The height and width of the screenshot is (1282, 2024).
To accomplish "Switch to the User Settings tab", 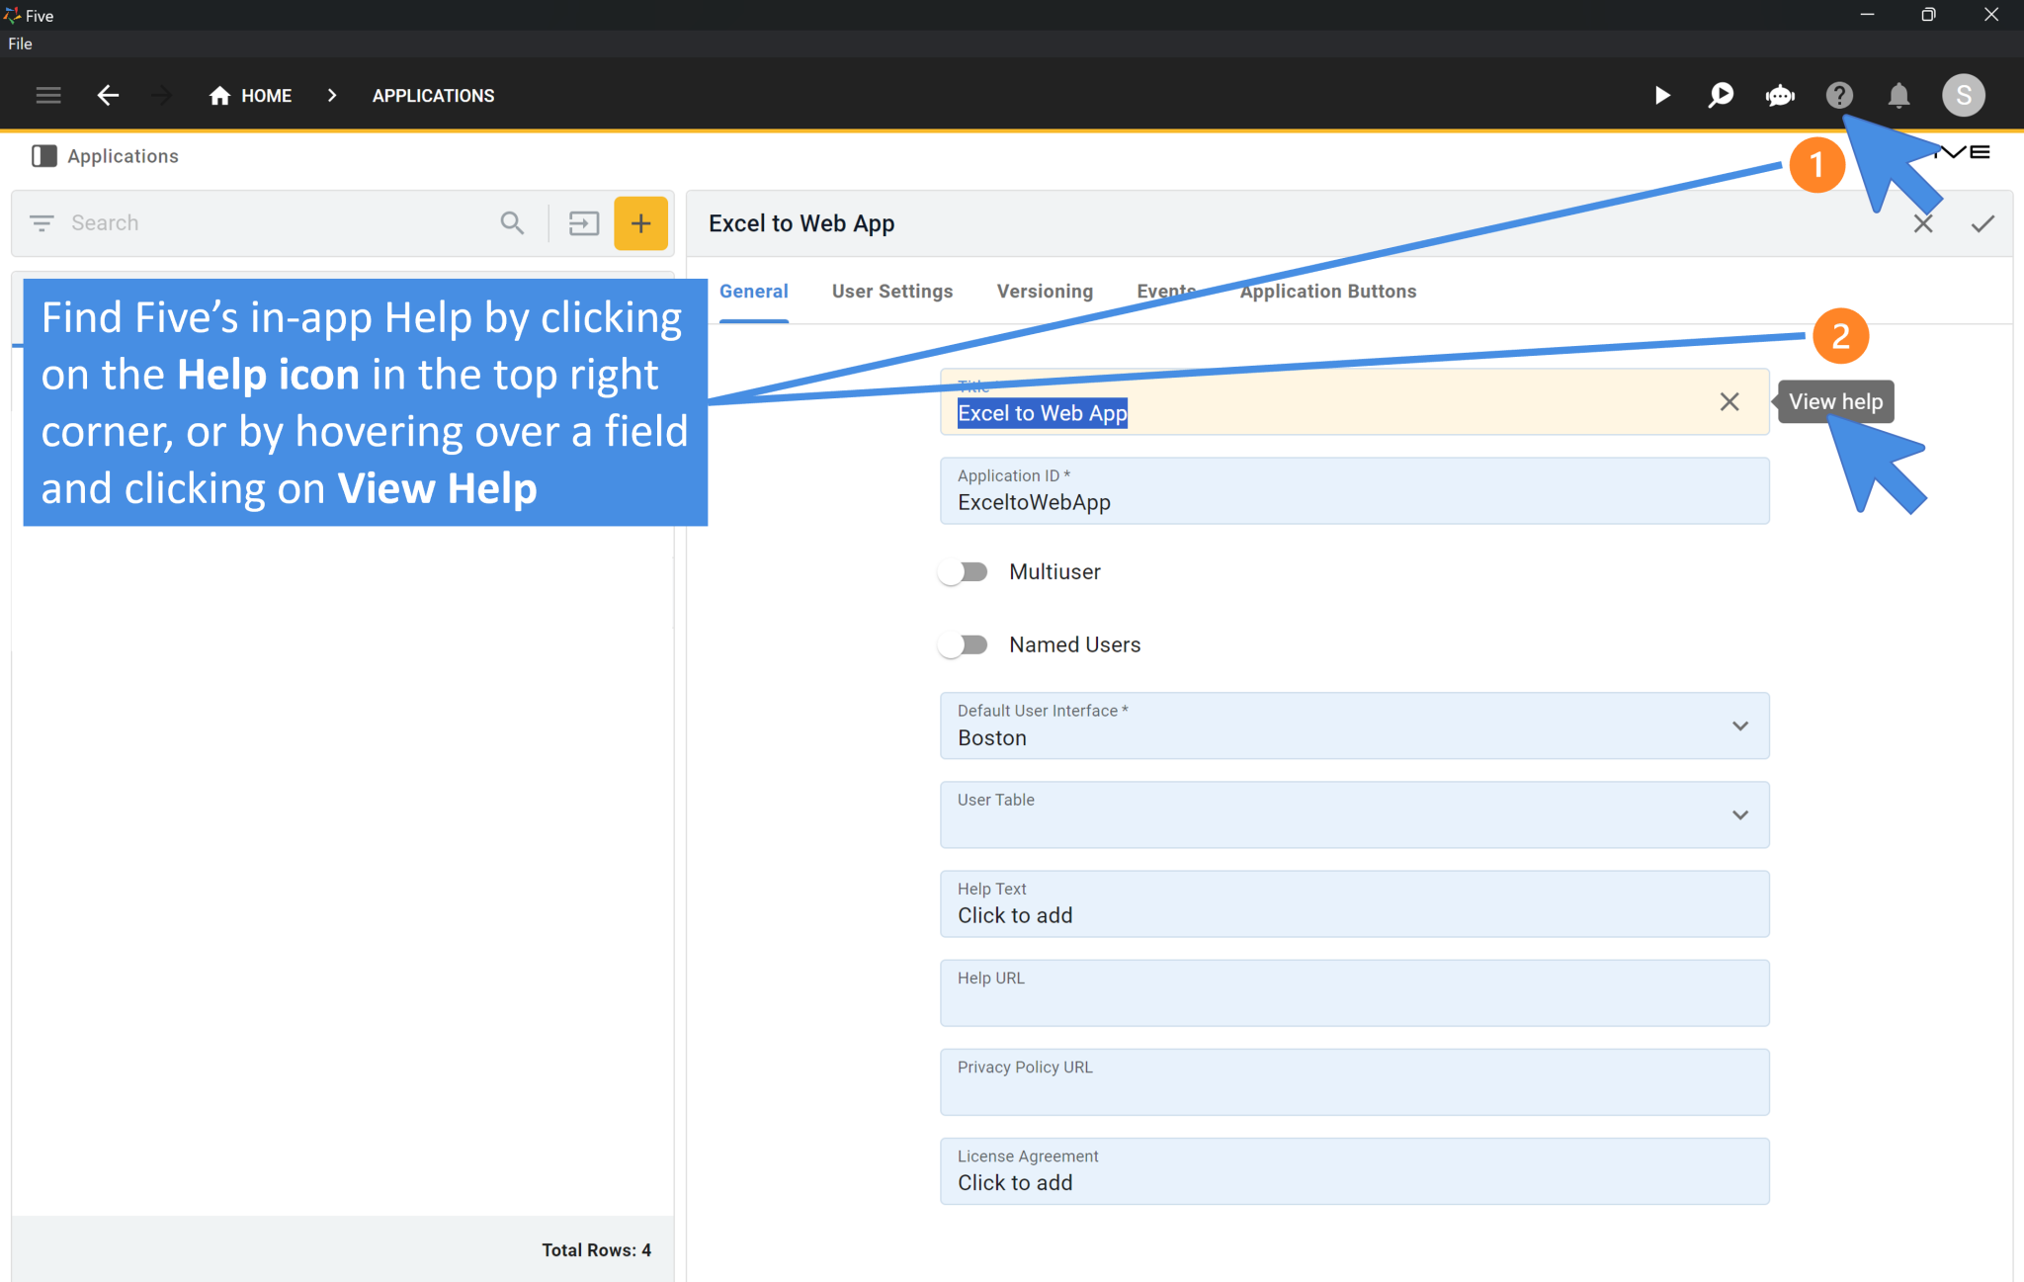I will (891, 292).
